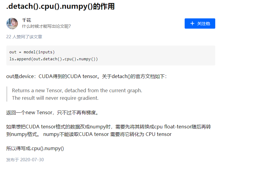Click the author tagline 什么时候才能写出论文呢?
This screenshot has height=173, width=267.
click(46, 26)
